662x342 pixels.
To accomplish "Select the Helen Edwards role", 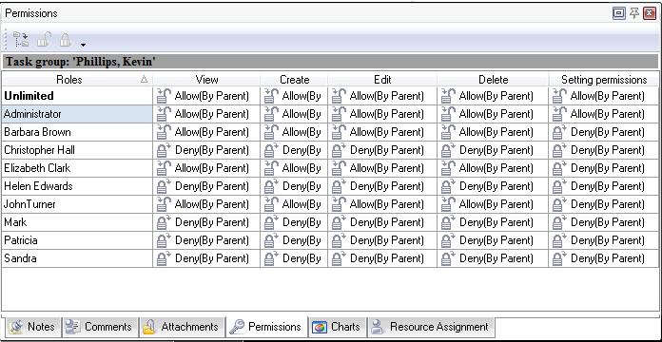I will click(x=77, y=186).
